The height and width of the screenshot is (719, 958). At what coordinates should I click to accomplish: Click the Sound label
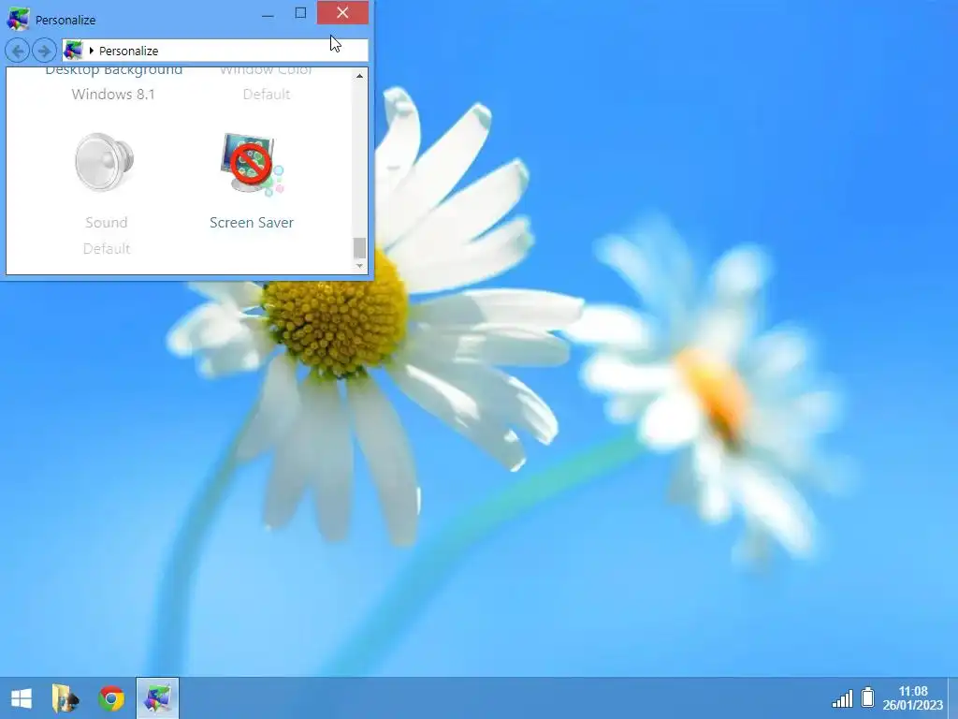coord(107,223)
